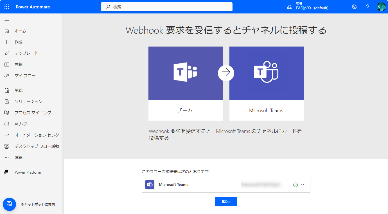Image resolution: width=388 pixels, height=214 pixels.
Task: Open Microsoft Teams connection ellipsis menu
Action: tap(303, 185)
